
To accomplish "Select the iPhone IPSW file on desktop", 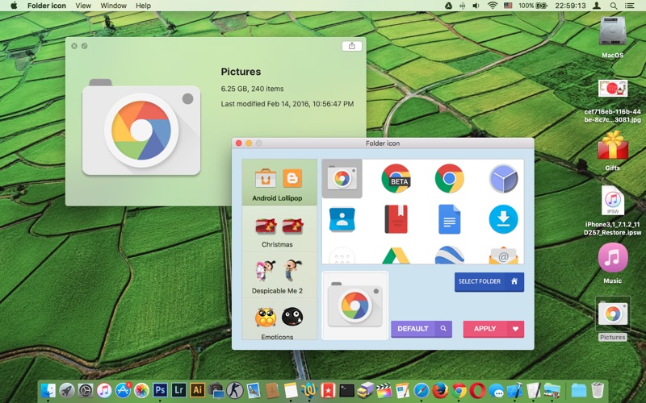I will pos(612,210).
